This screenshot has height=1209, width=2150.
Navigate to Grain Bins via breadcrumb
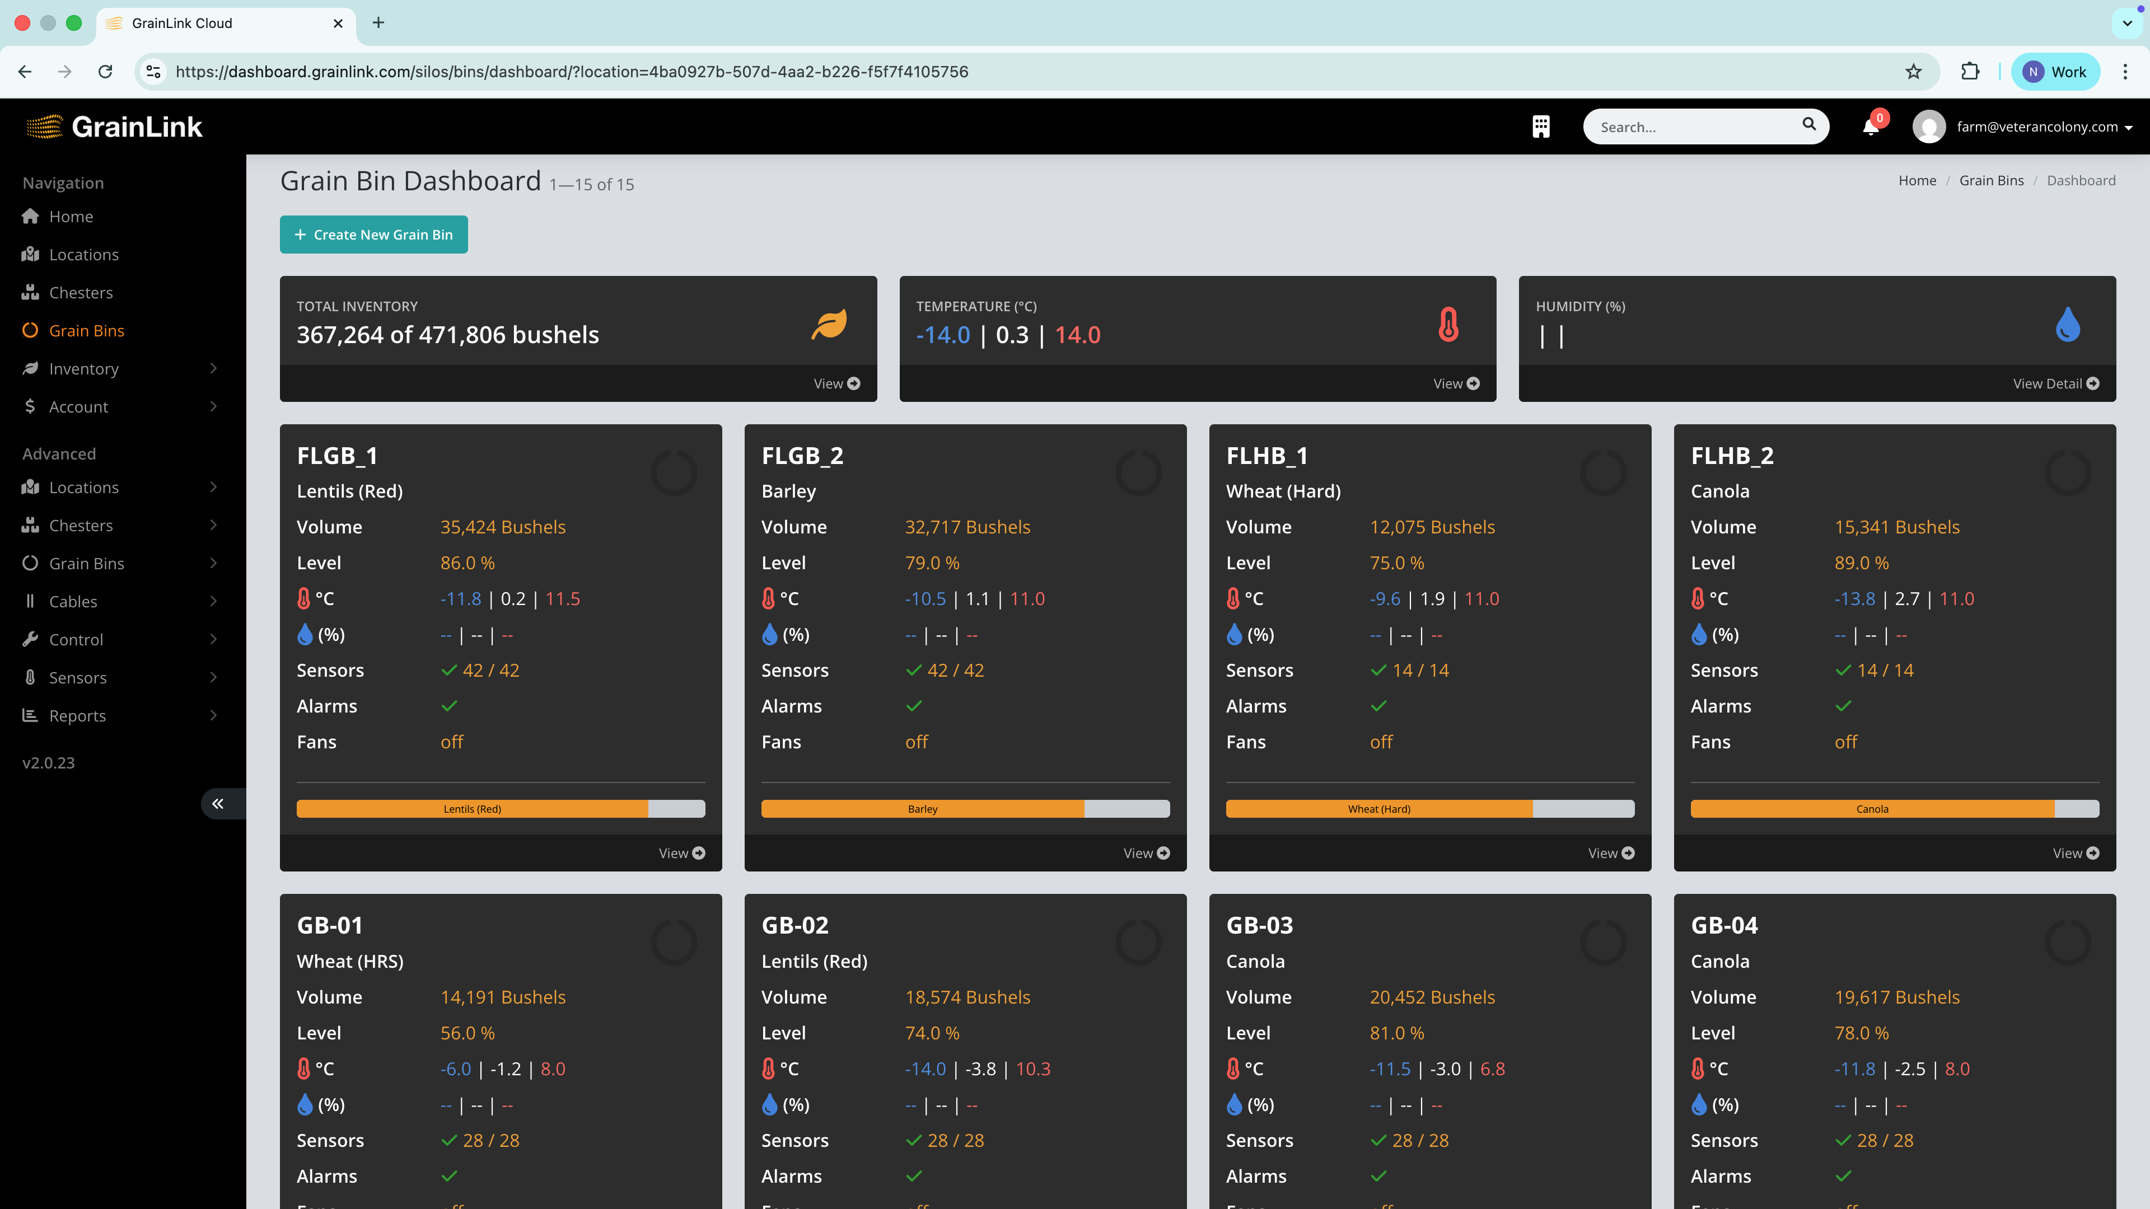pos(1992,180)
